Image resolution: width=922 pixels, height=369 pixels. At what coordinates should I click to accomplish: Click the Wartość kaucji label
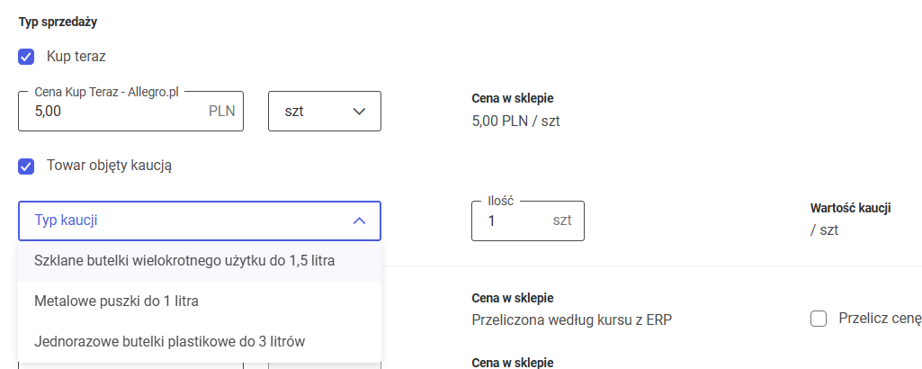point(850,209)
